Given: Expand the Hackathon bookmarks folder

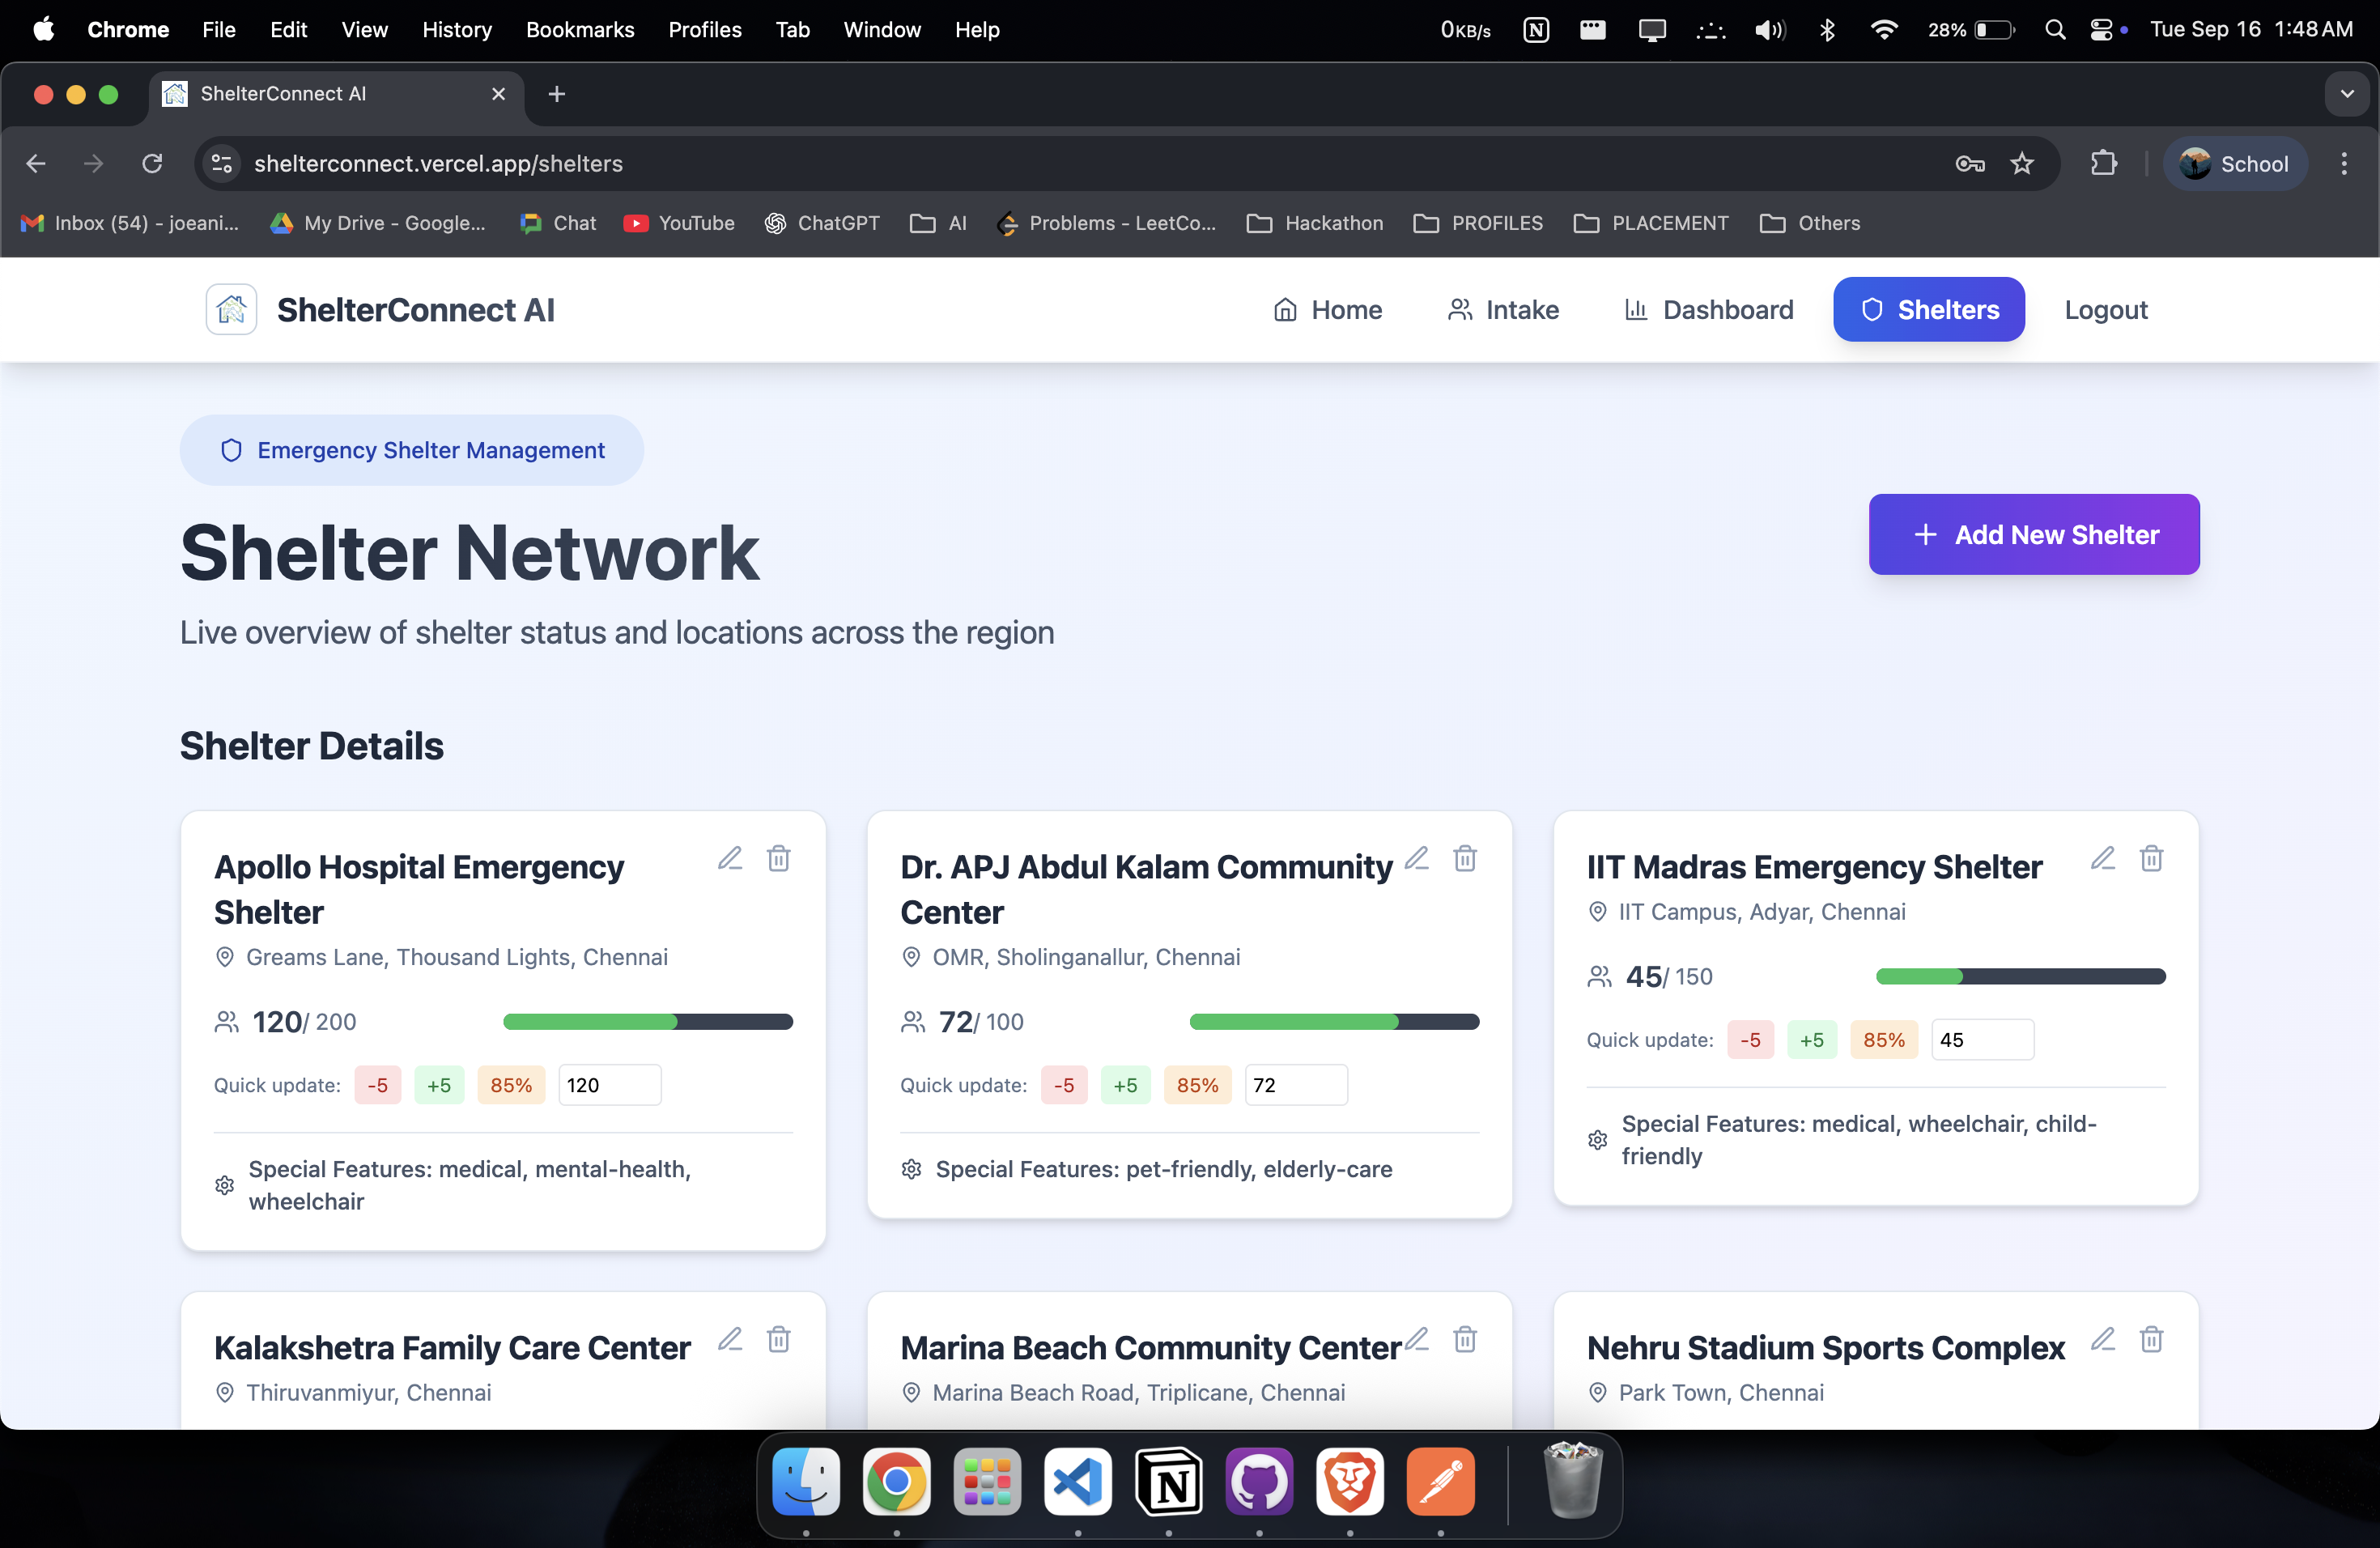Looking at the screenshot, I should pos(1315,223).
